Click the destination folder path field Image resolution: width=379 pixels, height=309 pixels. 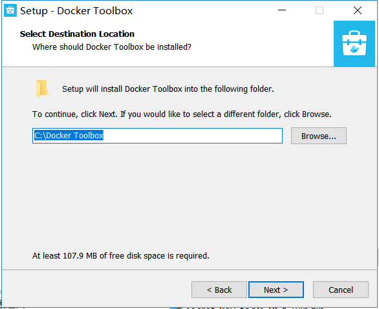(157, 136)
